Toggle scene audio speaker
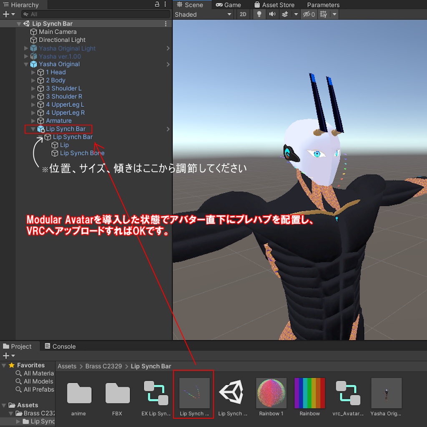The height and width of the screenshot is (427, 427). 272,15
